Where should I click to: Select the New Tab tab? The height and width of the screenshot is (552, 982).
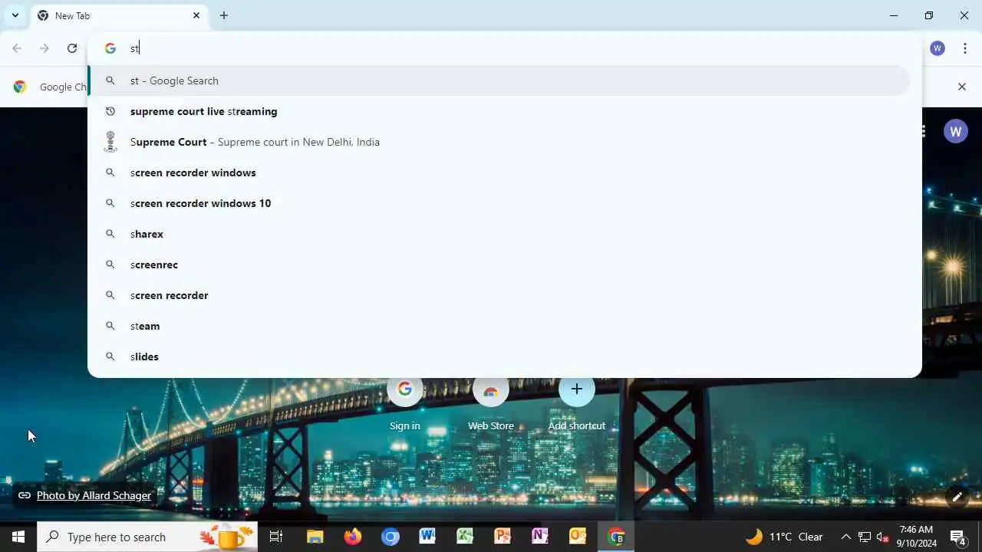(119, 15)
